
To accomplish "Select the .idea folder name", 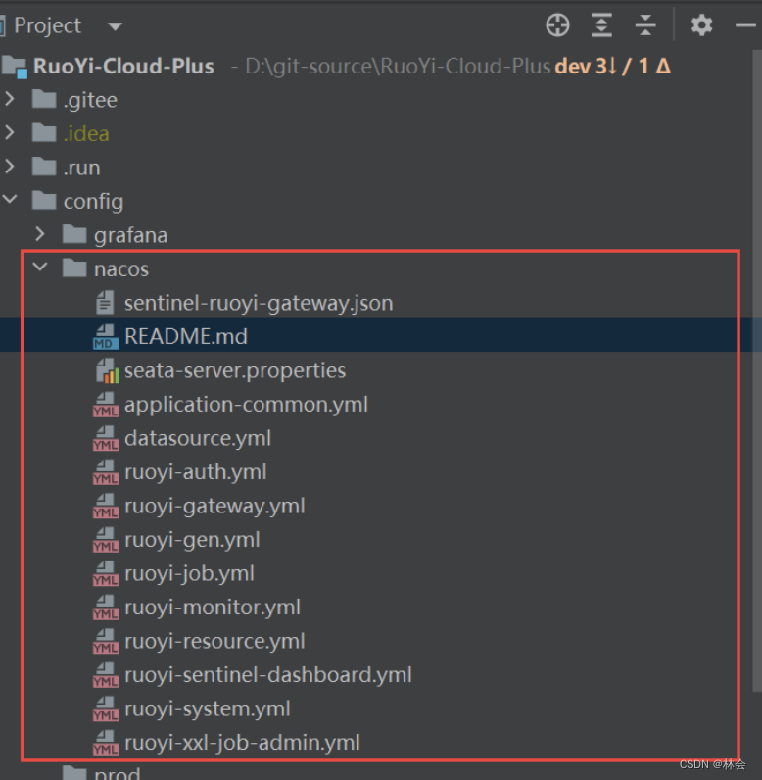I will [86, 133].
